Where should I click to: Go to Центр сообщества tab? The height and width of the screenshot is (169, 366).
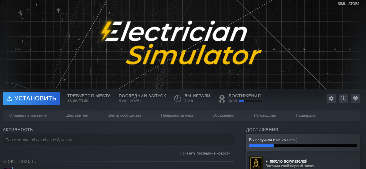coord(125,115)
